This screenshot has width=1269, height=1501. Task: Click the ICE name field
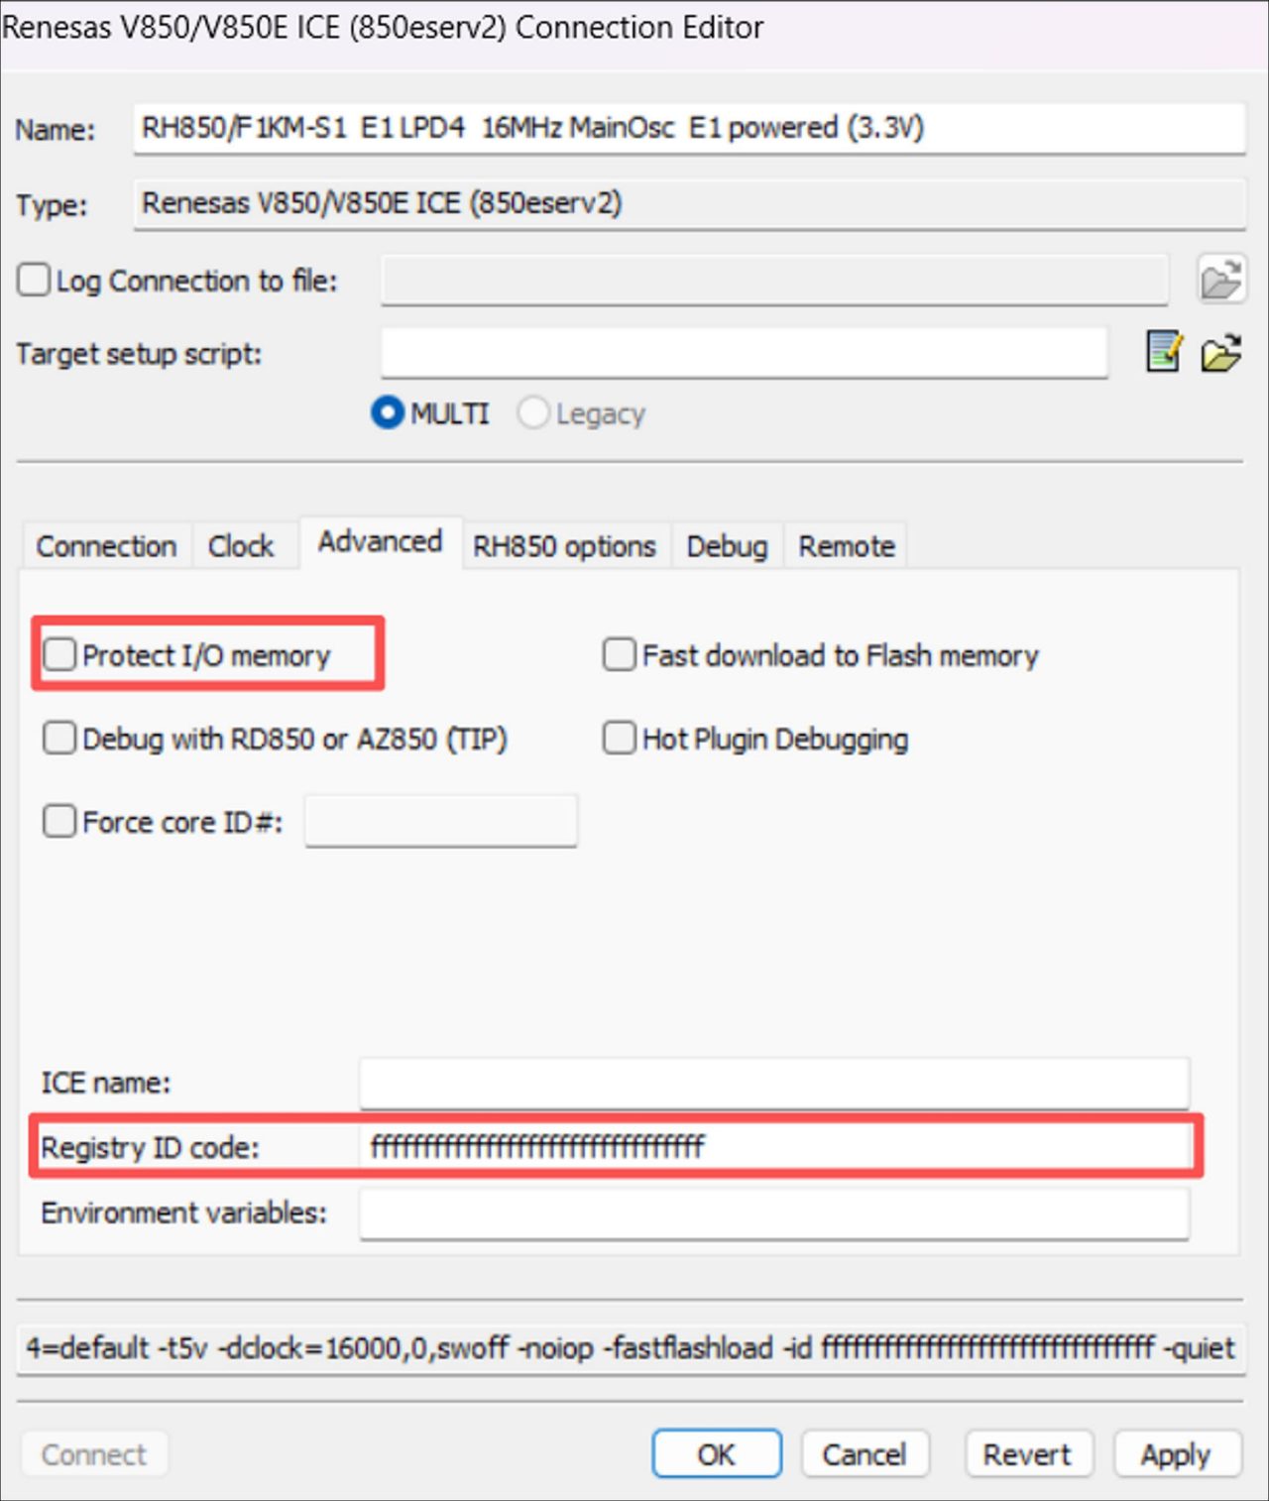coord(774,1083)
